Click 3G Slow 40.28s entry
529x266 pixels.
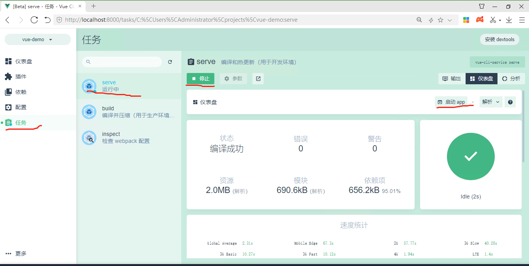480,243
